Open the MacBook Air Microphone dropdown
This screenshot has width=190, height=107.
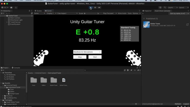87,52
